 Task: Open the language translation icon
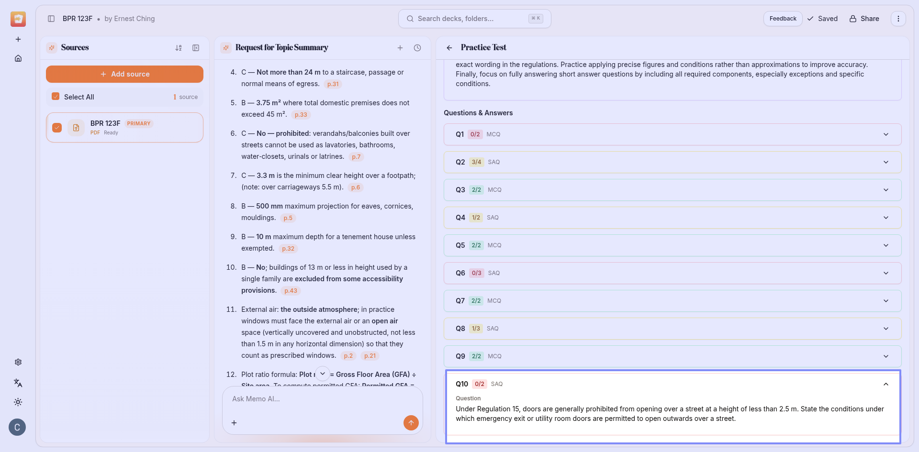click(x=18, y=383)
